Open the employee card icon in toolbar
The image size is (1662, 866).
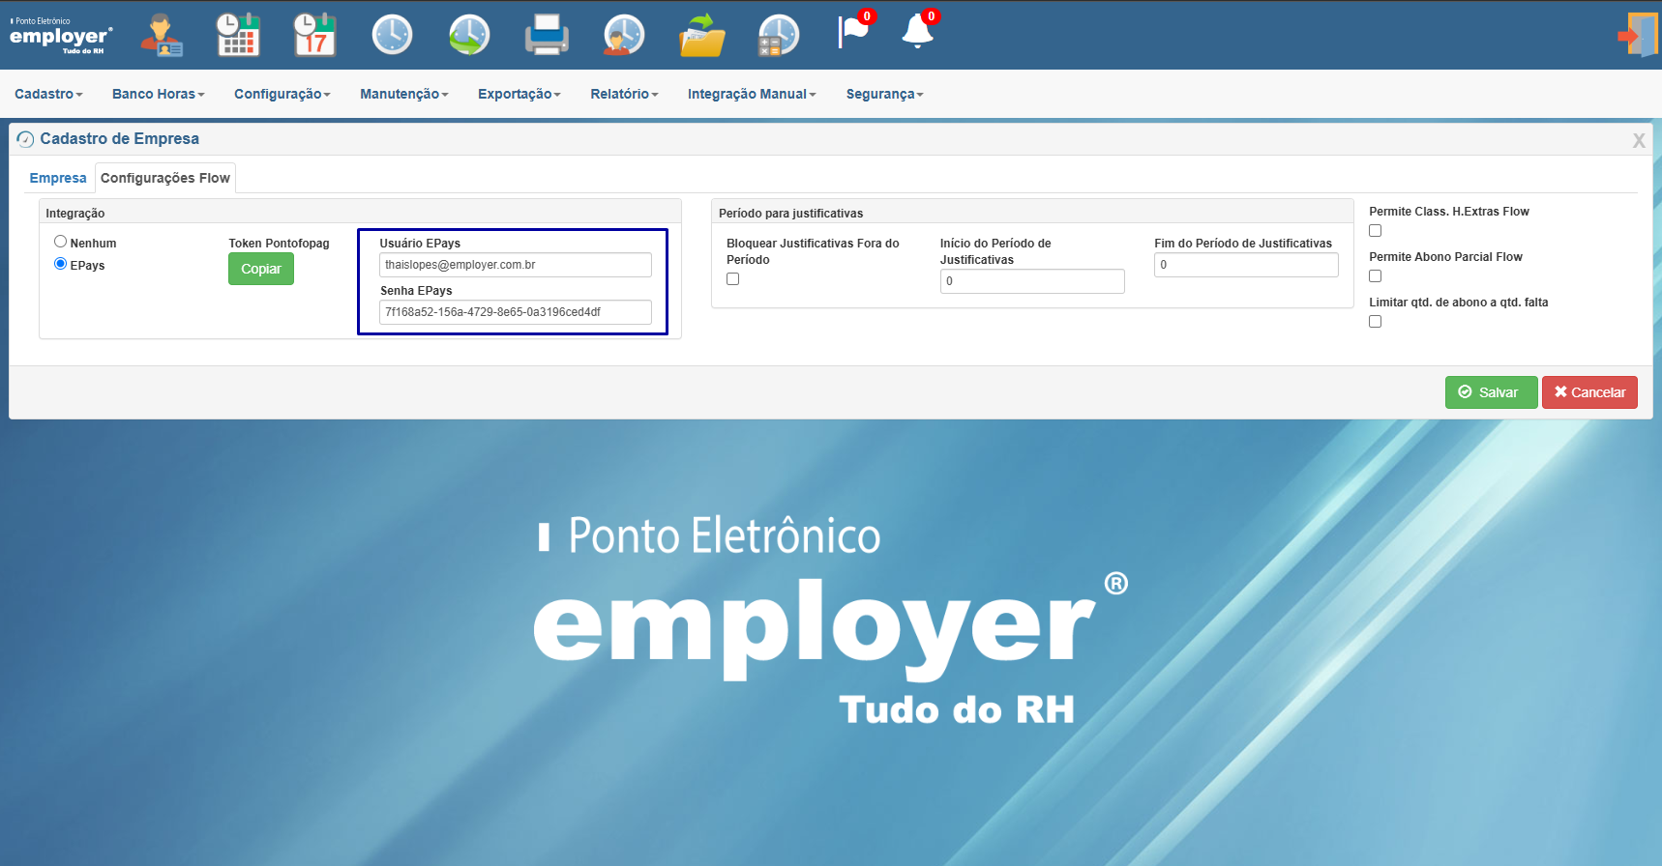[x=161, y=35]
